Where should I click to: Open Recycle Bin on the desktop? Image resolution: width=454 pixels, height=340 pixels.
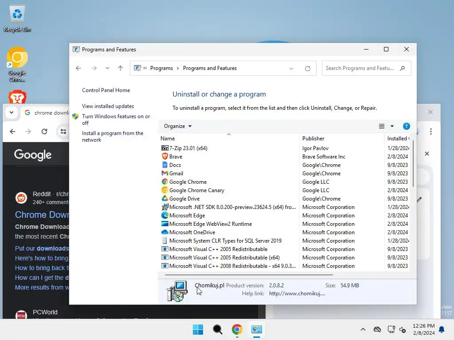(x=17, y=18)
